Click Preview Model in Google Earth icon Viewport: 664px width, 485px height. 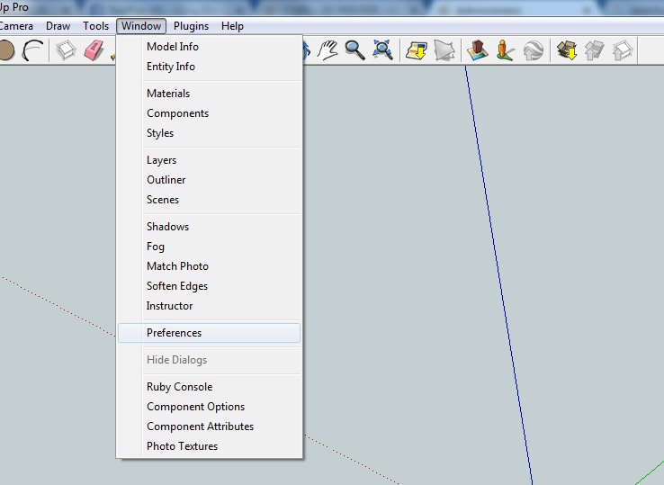click(533, 50)
